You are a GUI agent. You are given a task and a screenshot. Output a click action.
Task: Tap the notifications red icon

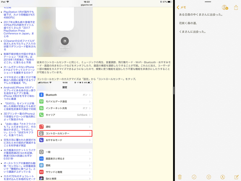[x=41, y=127]
